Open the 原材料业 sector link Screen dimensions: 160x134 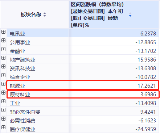click(20, 95)
